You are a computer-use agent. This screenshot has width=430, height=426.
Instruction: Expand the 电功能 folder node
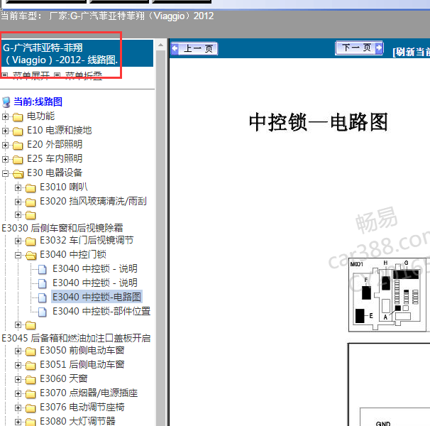[5, 116]
